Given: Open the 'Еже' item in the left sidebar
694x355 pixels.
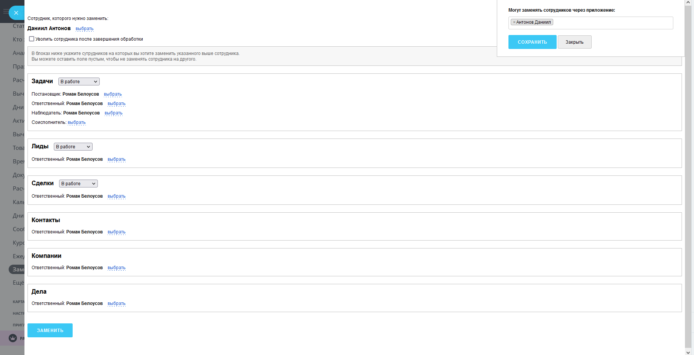Looking at the screenshot, I should click(x=18, y=256).
